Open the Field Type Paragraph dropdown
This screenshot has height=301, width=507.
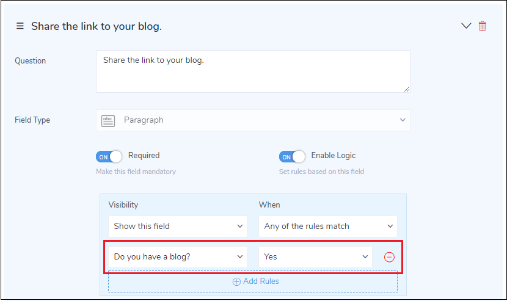pyautogui.click(x=253, y=120)
